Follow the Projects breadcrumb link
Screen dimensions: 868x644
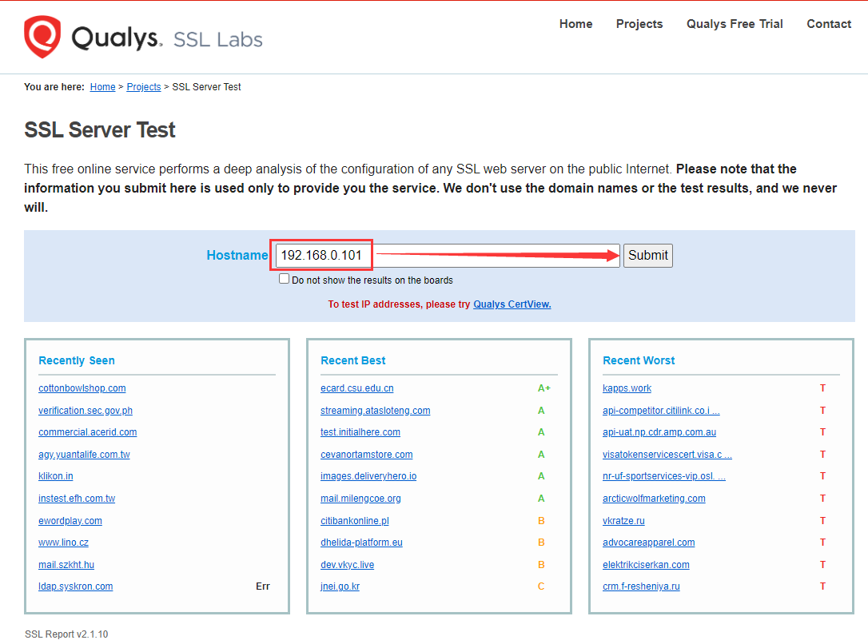pos(144,87)
